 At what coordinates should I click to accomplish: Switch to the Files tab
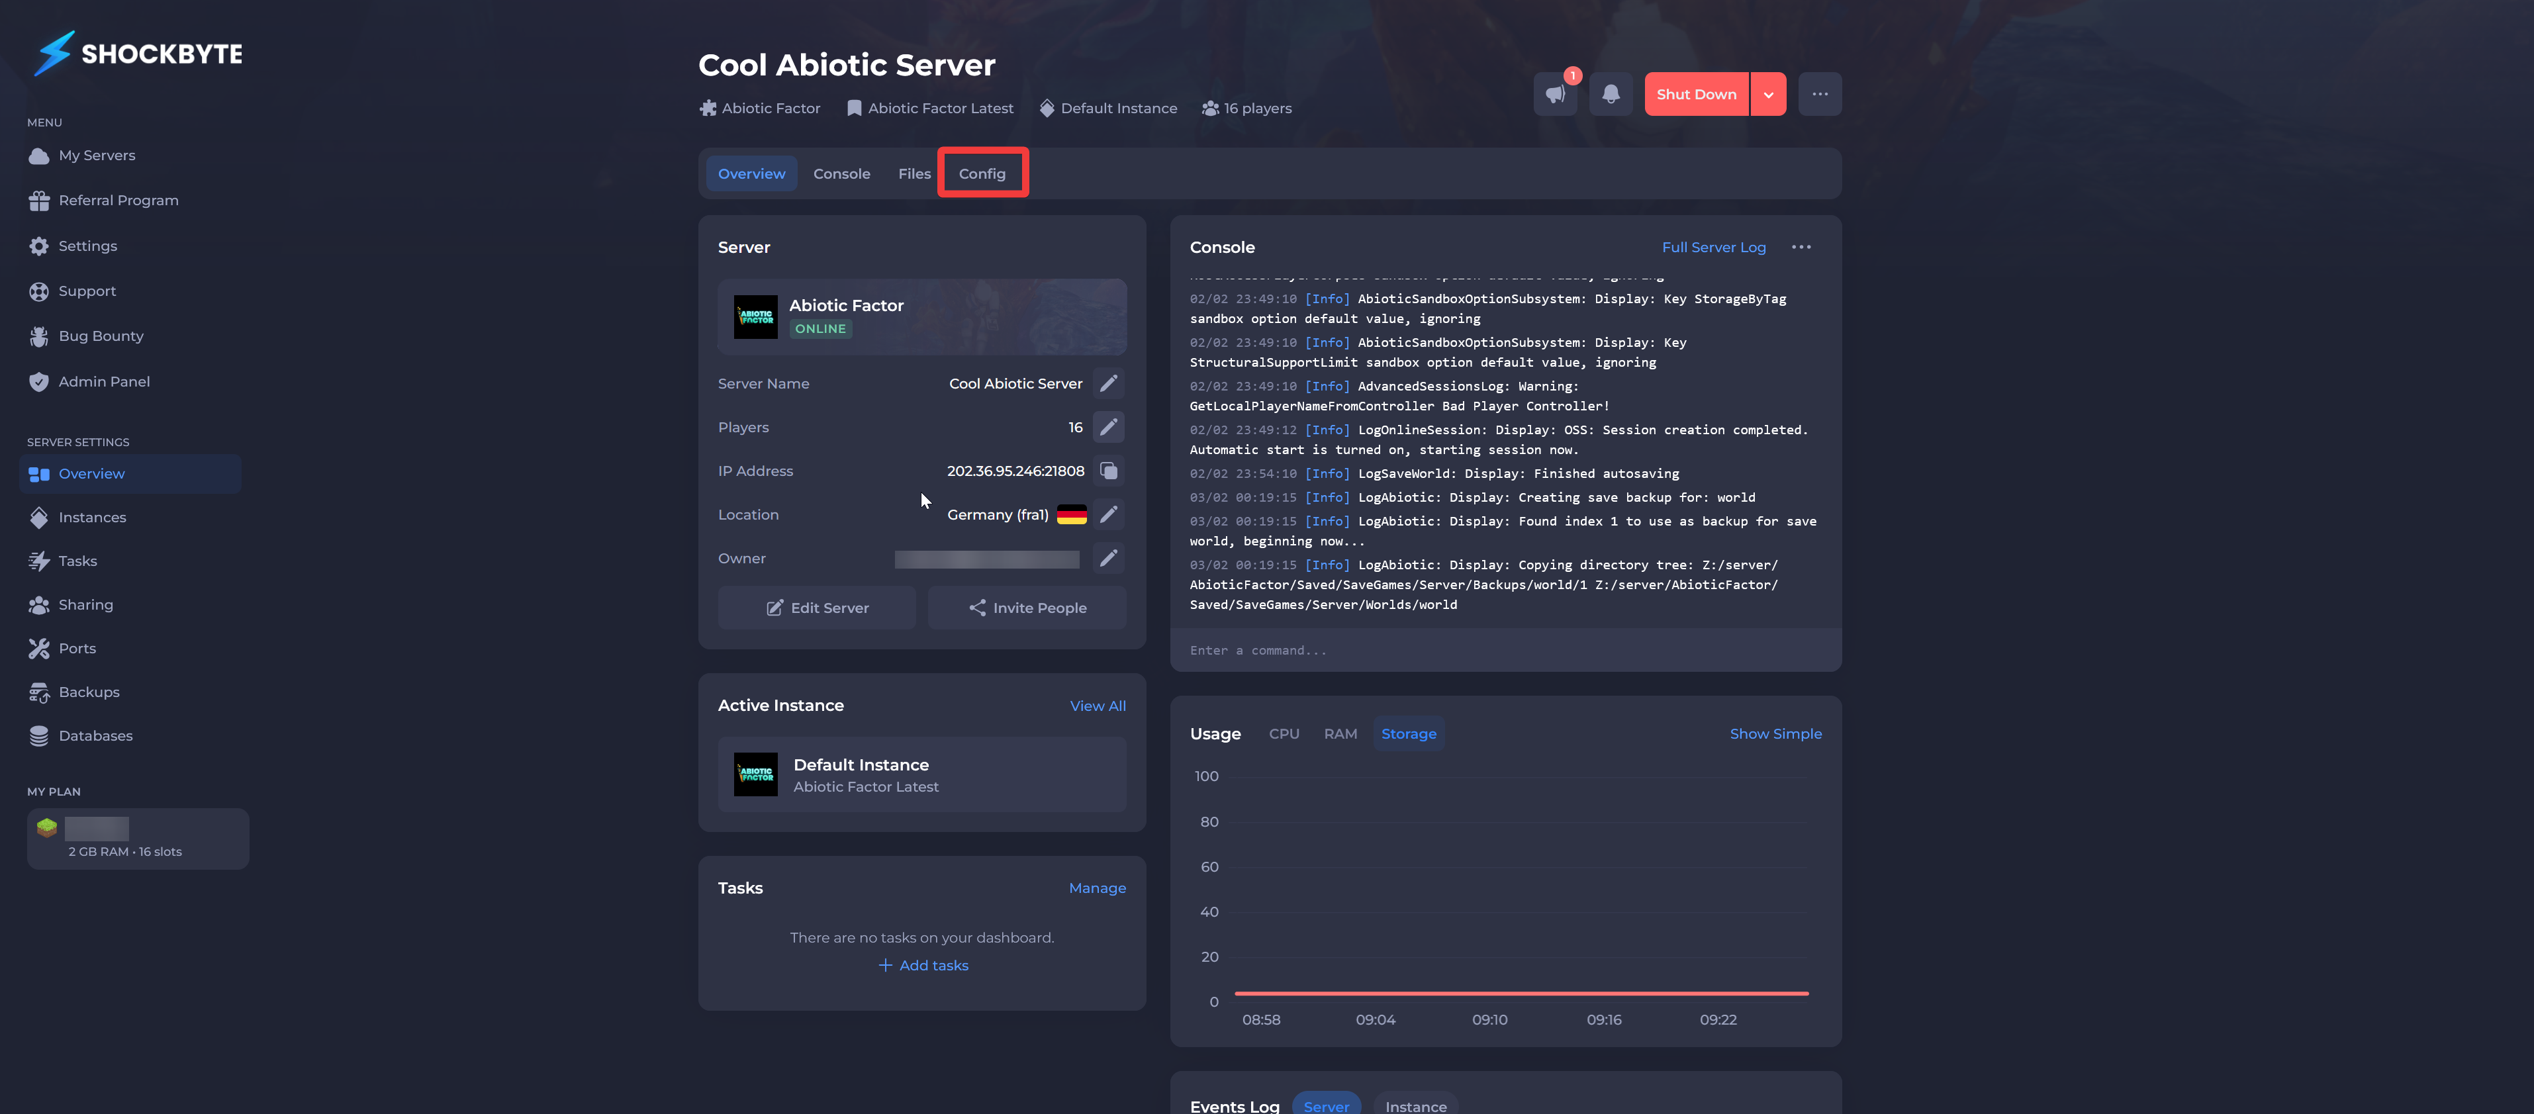point(914,174)
